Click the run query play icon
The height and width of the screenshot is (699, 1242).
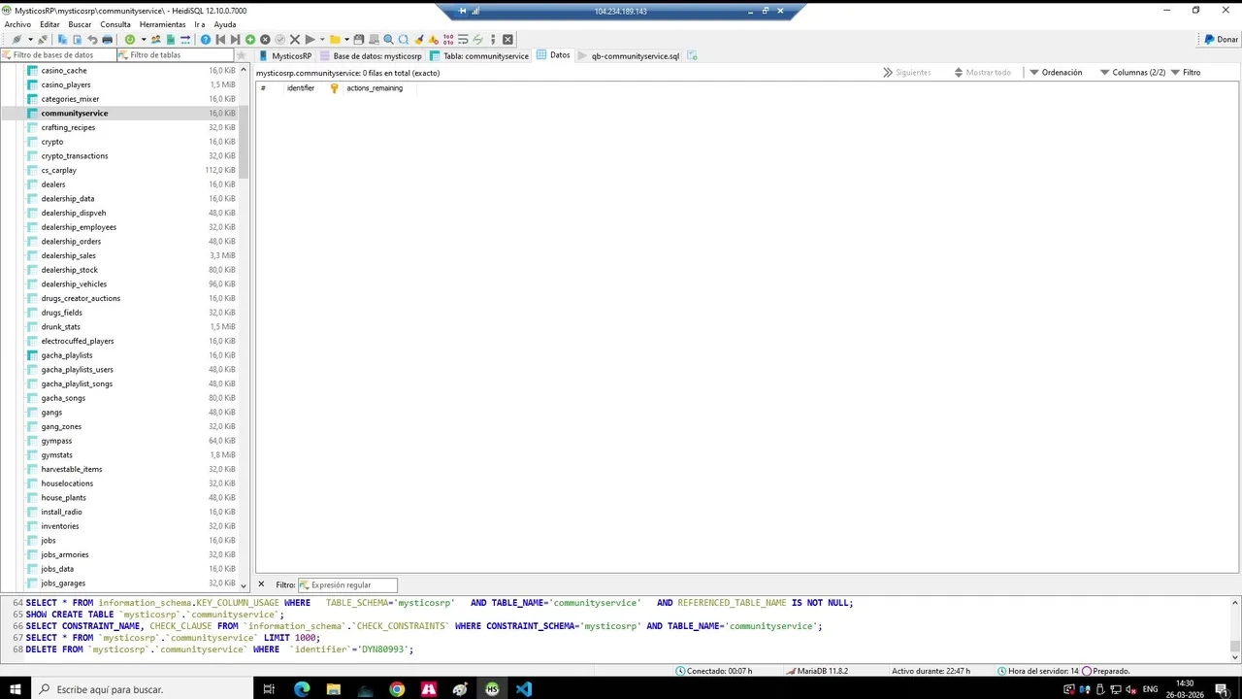[x=310, y=40]
